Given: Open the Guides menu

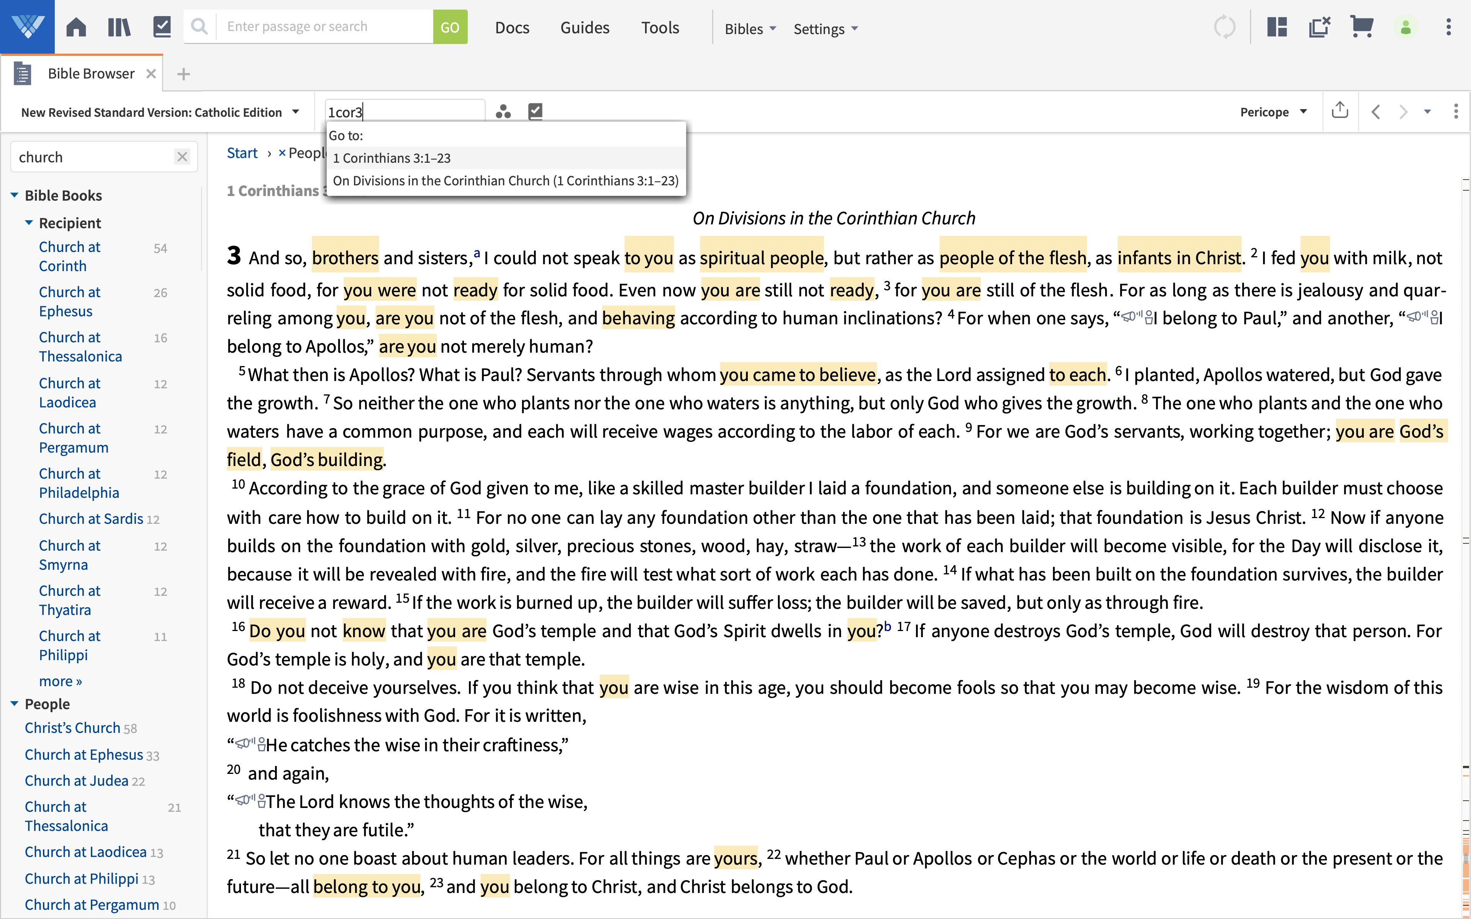Looking at the screenshot, I should point(585,27).
